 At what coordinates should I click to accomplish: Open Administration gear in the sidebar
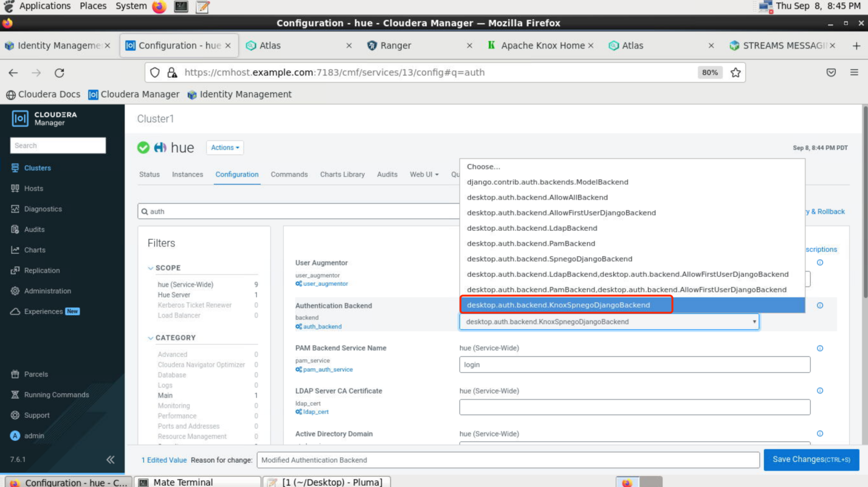pos(15,291)
